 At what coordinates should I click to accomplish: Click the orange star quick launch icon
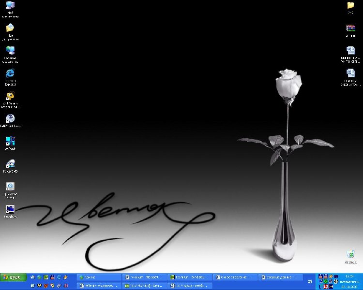pos(65,277)
